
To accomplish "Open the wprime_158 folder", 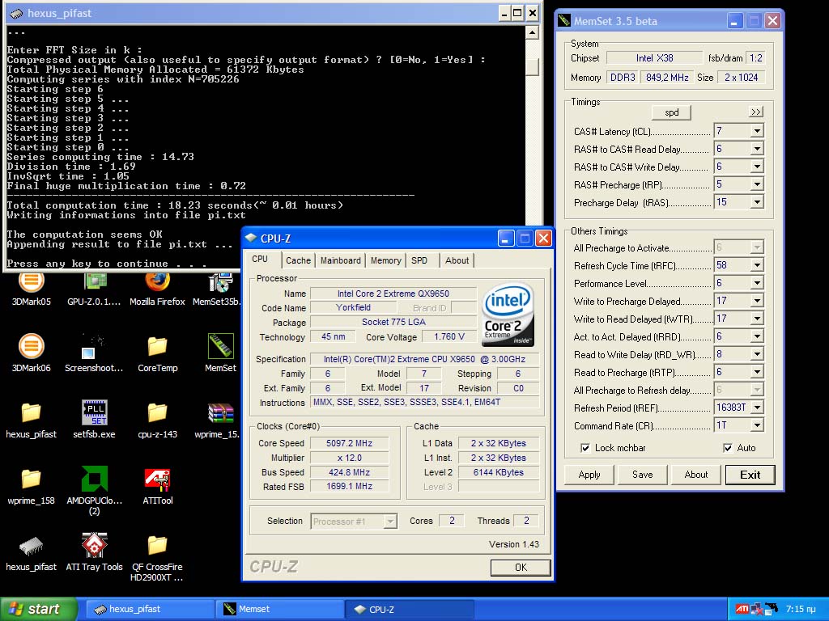I will tap(32, 486).
